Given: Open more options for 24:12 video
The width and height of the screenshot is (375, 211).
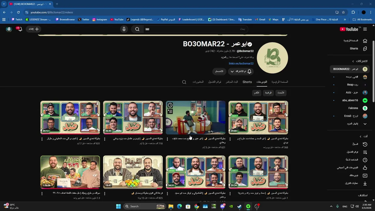Looking at the screenshot, I should click(x=42, y=139).
